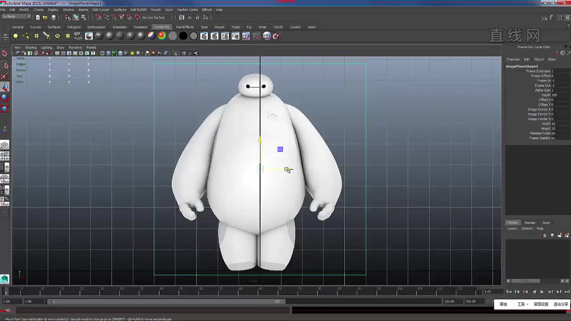The image size is (571, 321).
Task: Select the ambient light shelf icon
Action: click(x=16, y=36)
